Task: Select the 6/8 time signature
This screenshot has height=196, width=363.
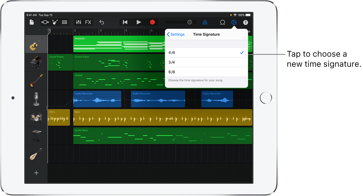Action: 206,72
